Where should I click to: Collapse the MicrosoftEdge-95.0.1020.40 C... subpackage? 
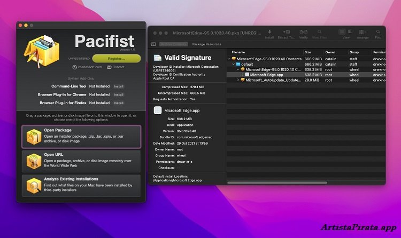click(x=238, y=69)
